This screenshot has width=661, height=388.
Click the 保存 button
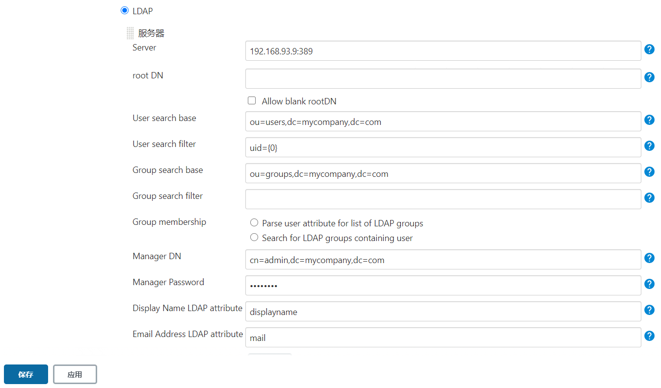click(26, 374)
